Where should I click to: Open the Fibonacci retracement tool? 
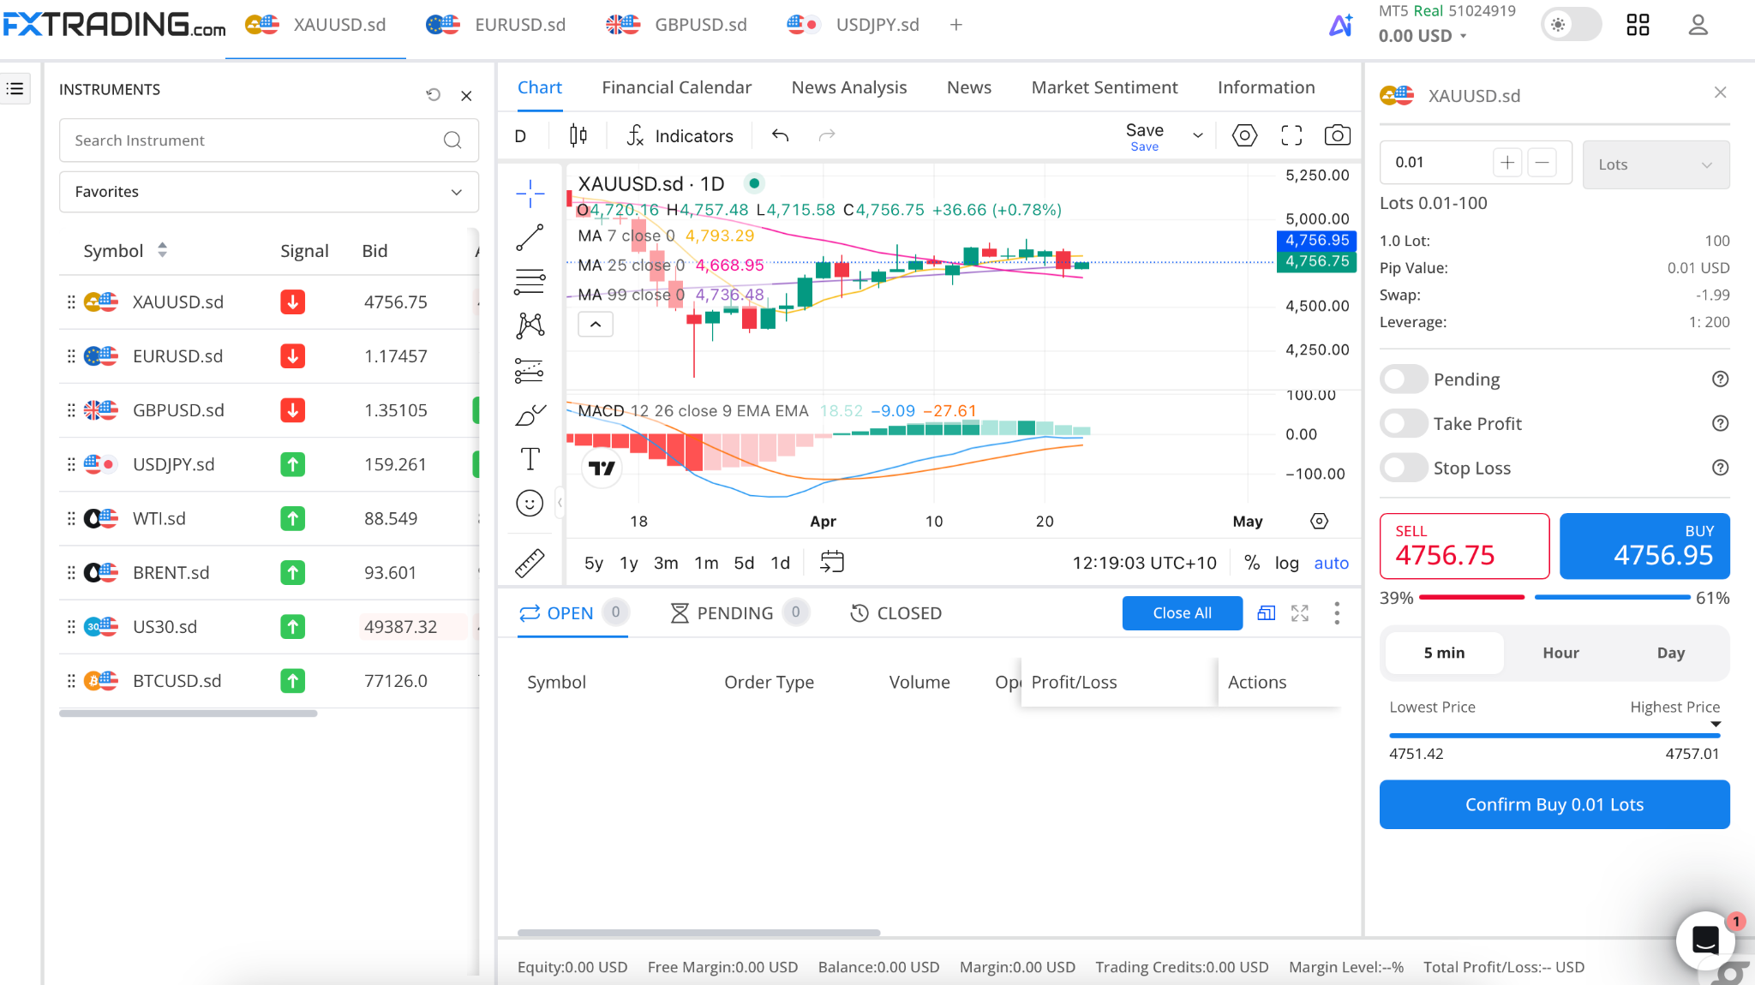pos(530,282)
